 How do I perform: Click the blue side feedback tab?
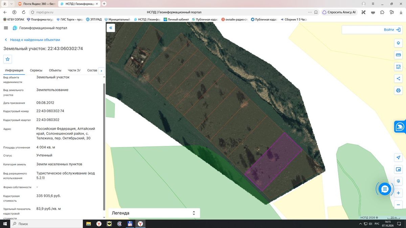[x=400, y=127]
